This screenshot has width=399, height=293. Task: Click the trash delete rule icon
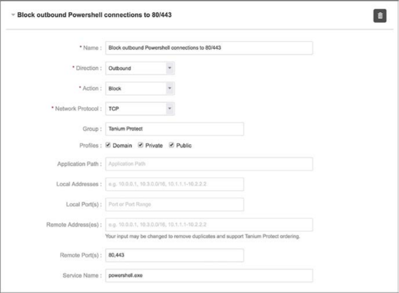click(x=380, y=16)
